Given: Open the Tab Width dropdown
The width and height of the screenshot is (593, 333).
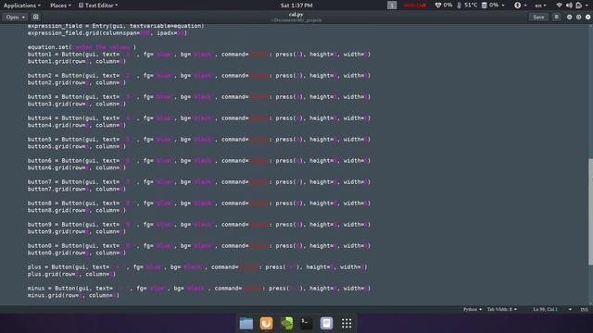Looking at the screenshot, I should [502, 309].
